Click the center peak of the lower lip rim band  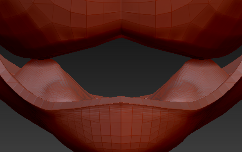tap(121, 99)
